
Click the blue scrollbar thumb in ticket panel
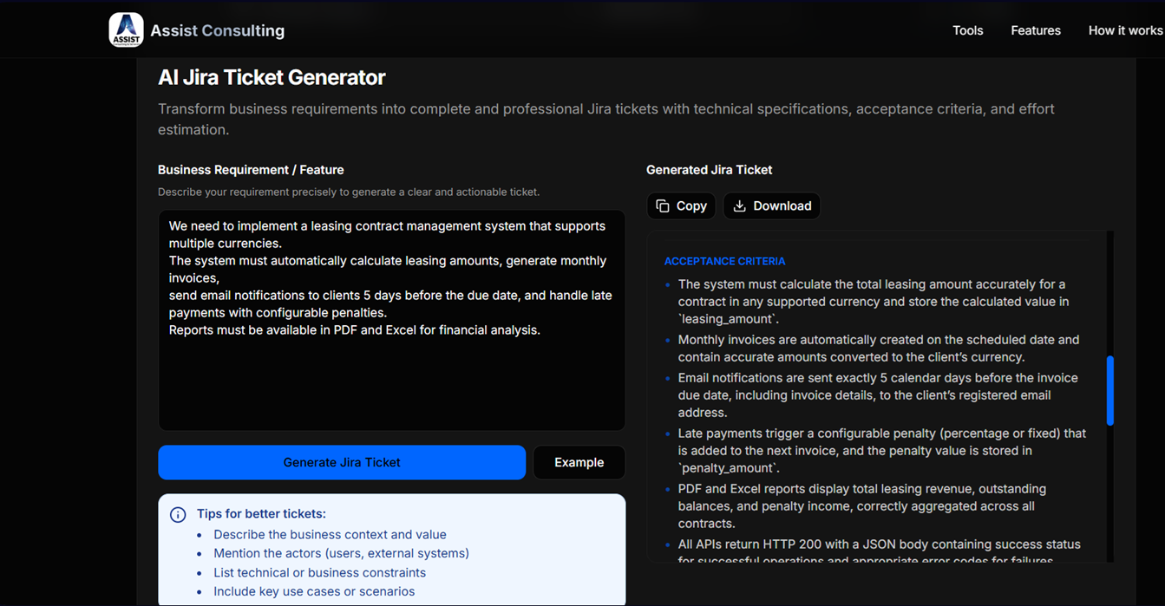click(1109, 390)
